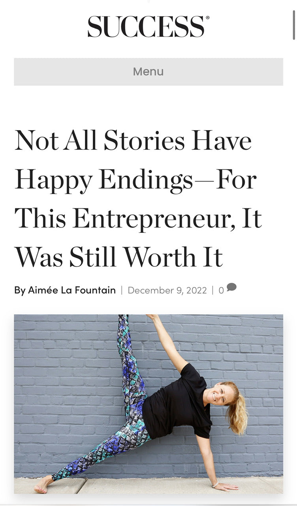The height and width of the screenshot is (506, 297).
Task: Click "Happy Endings" in the headline
Action: point(103,180)
